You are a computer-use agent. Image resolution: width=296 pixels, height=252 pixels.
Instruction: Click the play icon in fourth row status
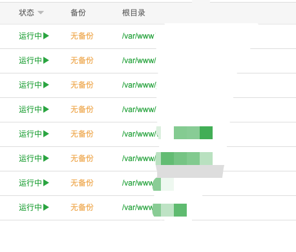pyautogui.click(x=46, y=110)
